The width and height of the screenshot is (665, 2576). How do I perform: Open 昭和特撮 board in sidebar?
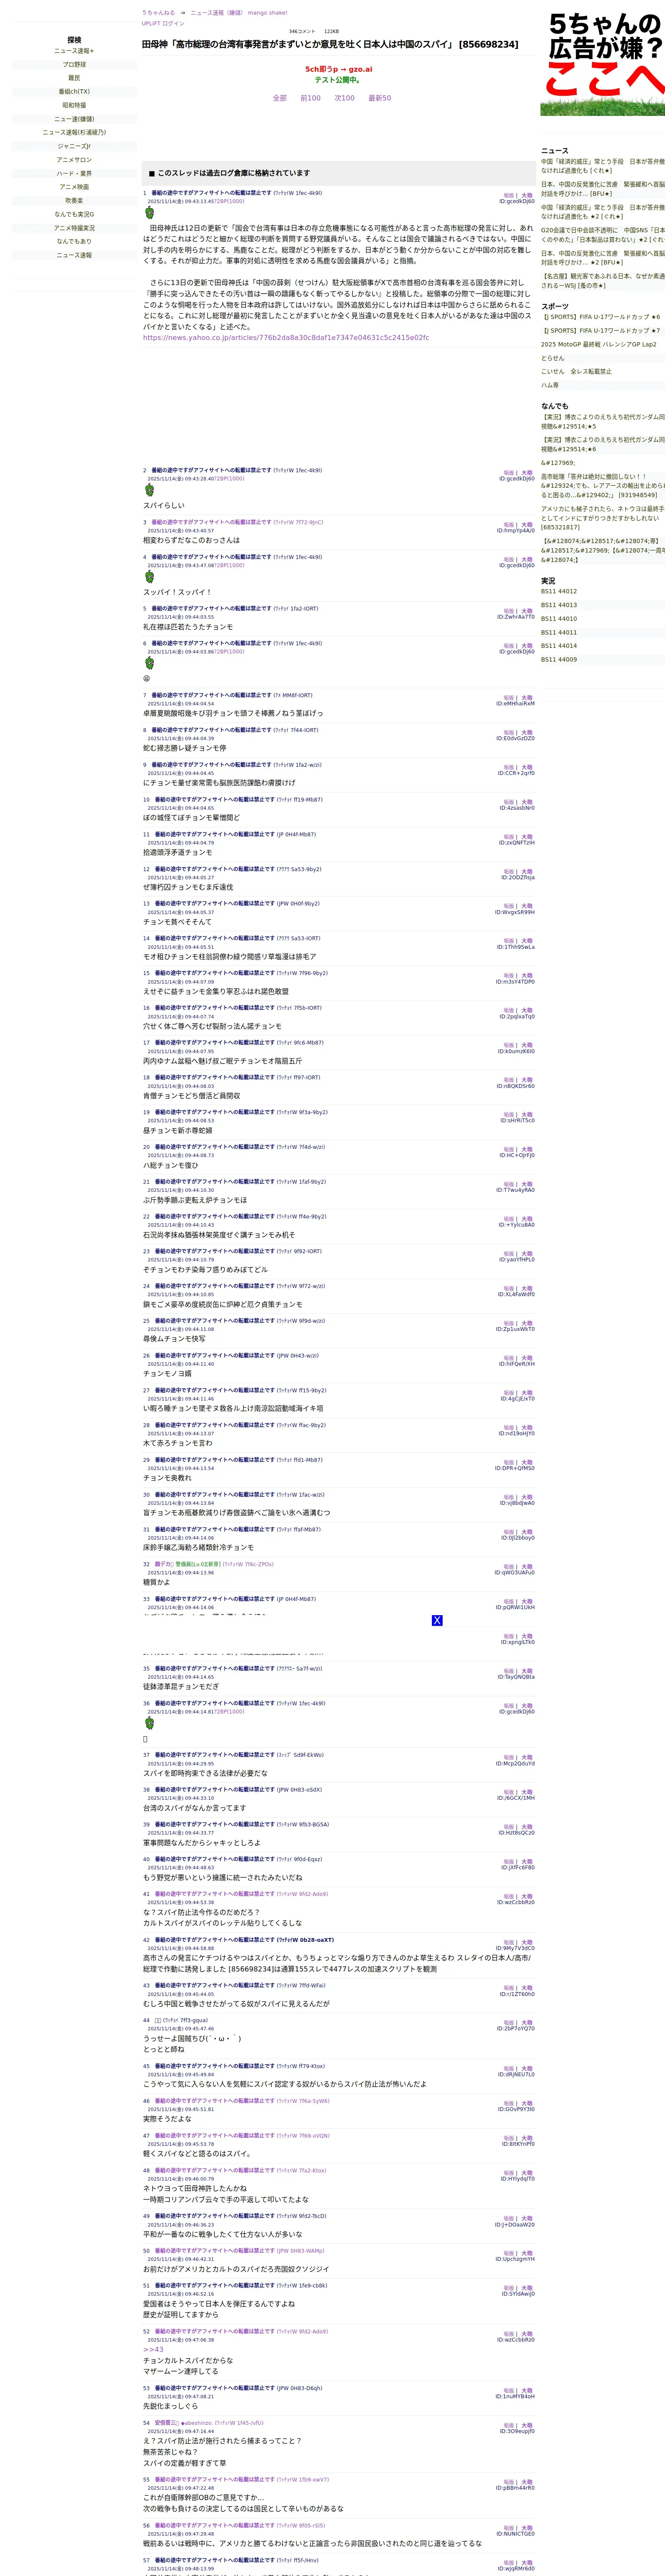(x=74, y=105)
